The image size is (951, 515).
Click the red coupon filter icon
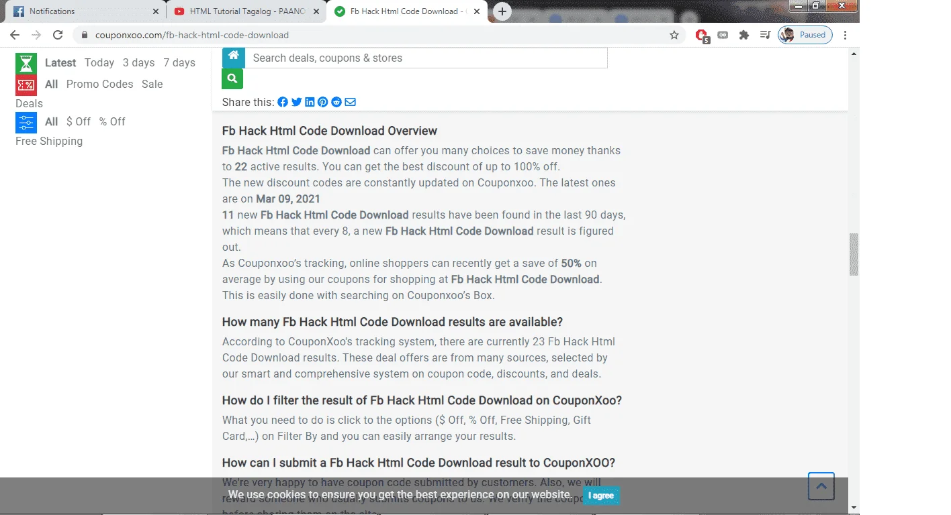click(x=26, y=84)
